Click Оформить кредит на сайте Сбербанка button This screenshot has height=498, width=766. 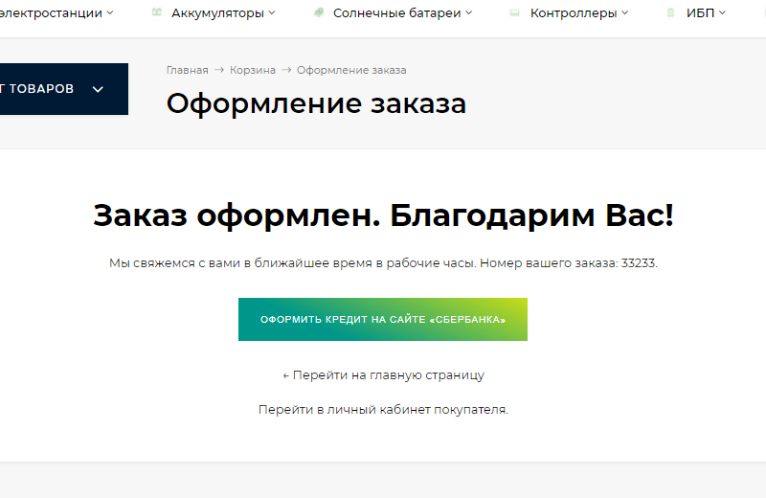click(382, 319)
